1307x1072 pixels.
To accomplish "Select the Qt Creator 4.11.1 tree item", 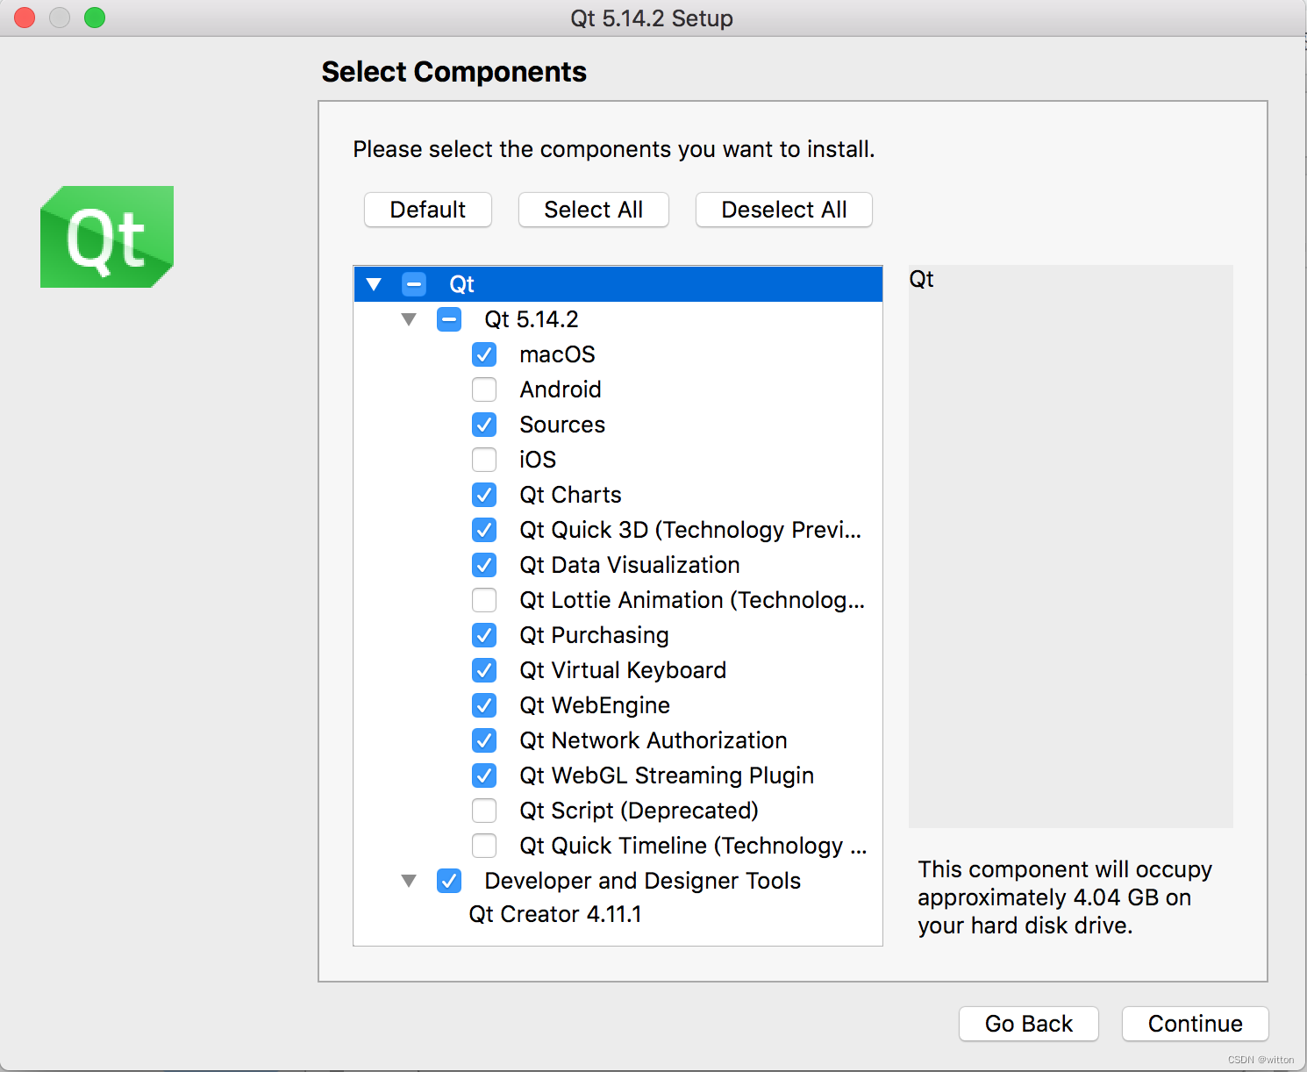I will (555, 914).
